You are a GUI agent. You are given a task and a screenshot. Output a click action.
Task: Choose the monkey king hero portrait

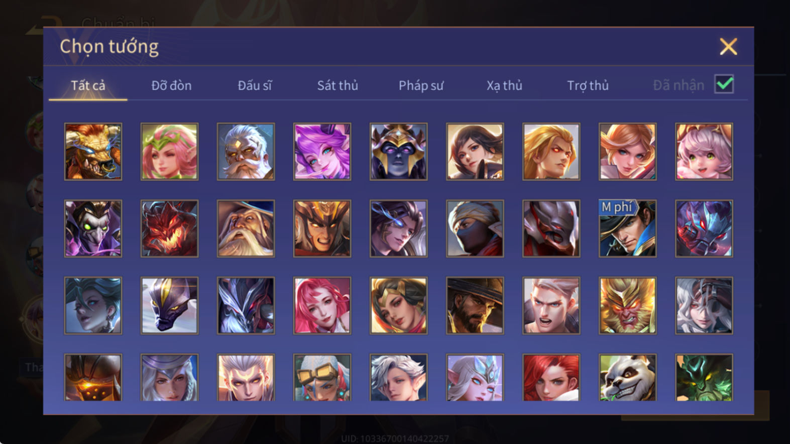click(627, 306)
